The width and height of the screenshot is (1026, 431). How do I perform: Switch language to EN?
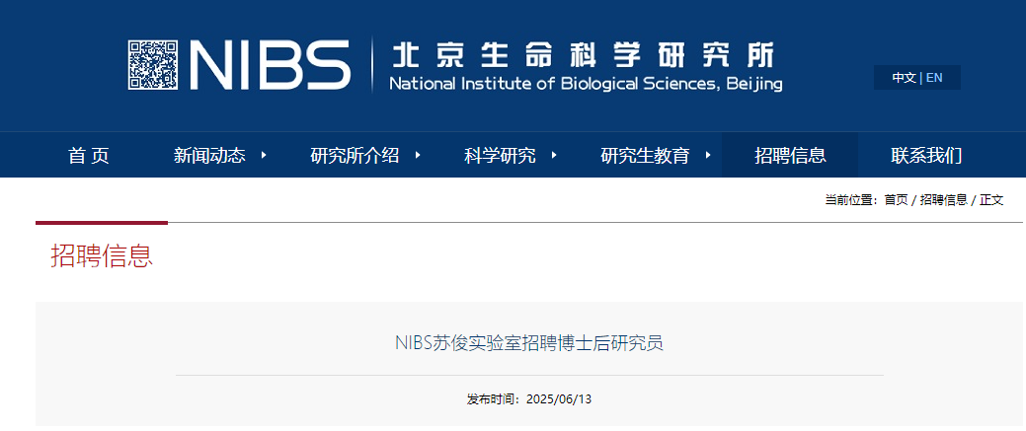tap(934, 78)
